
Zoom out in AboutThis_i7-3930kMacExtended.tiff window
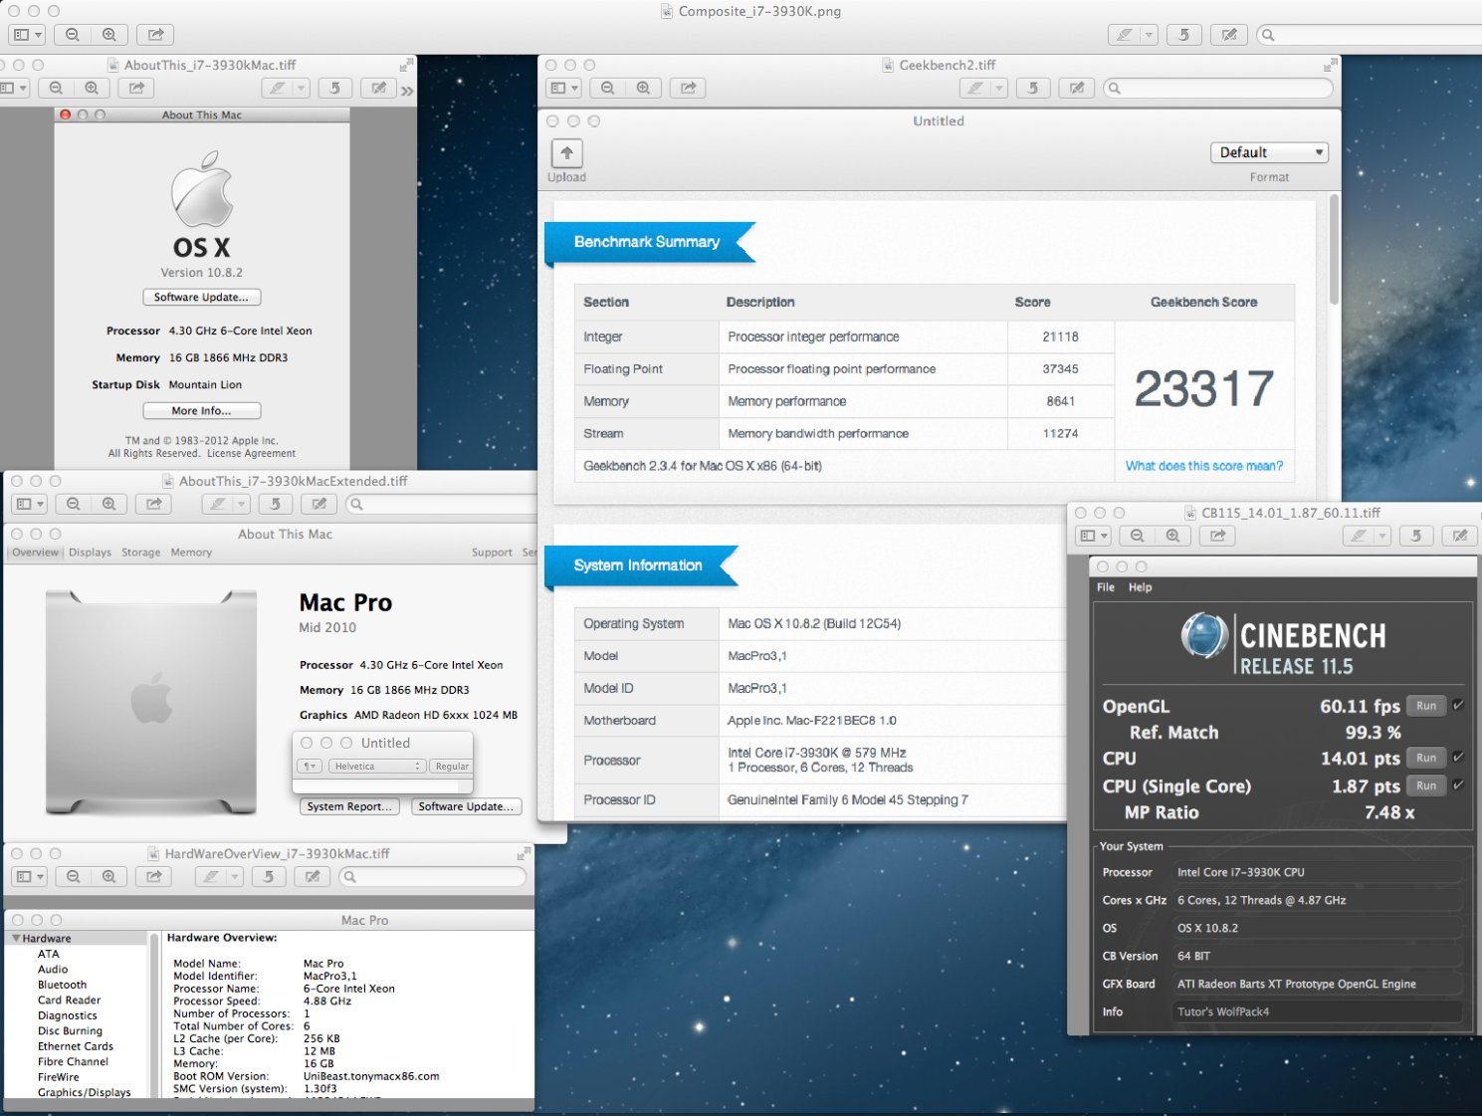coord(73,504)
